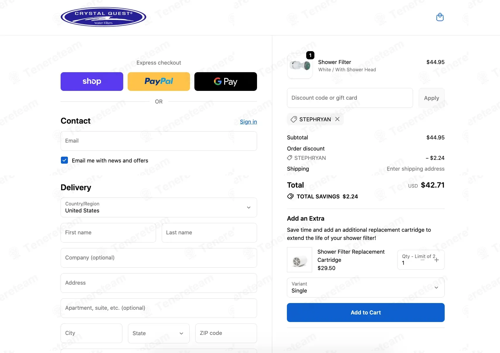Uncheck Email me with news and offers

click(x=64, y=160)
